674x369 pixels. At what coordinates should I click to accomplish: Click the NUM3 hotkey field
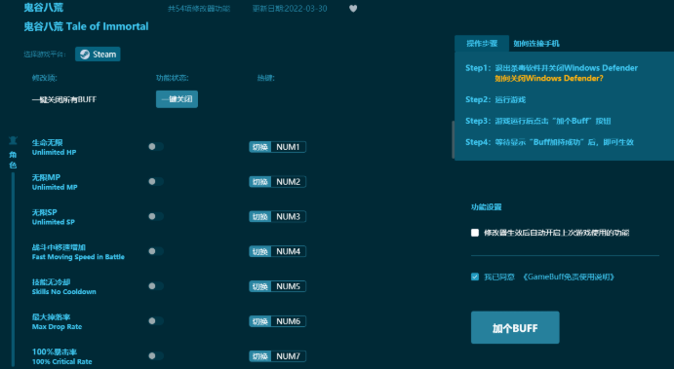[289, 217]
